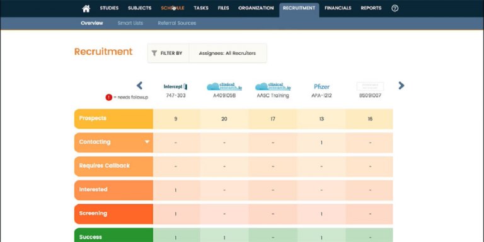The width and height of the screenshot is (484, 242).
Task: Click Prospects count 20 for A4091058
Action: [x=224, y=119]
